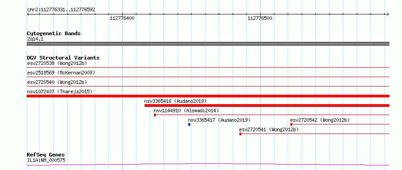The image size is (402, 170).
Task: Click red start block of nsv1144910
Action: 155,115
